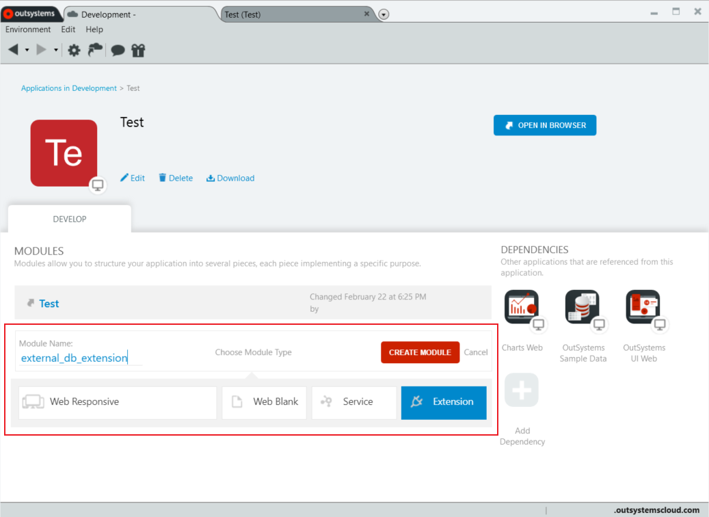
Task: Click the Download link for the Test application
Action: (x=230, y=178)
